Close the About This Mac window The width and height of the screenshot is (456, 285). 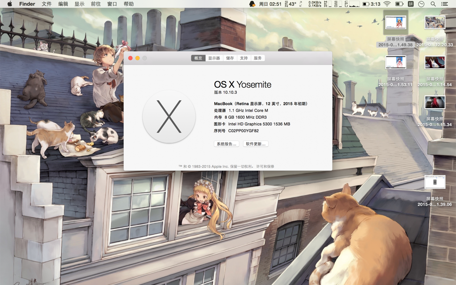tap(130, 58)
